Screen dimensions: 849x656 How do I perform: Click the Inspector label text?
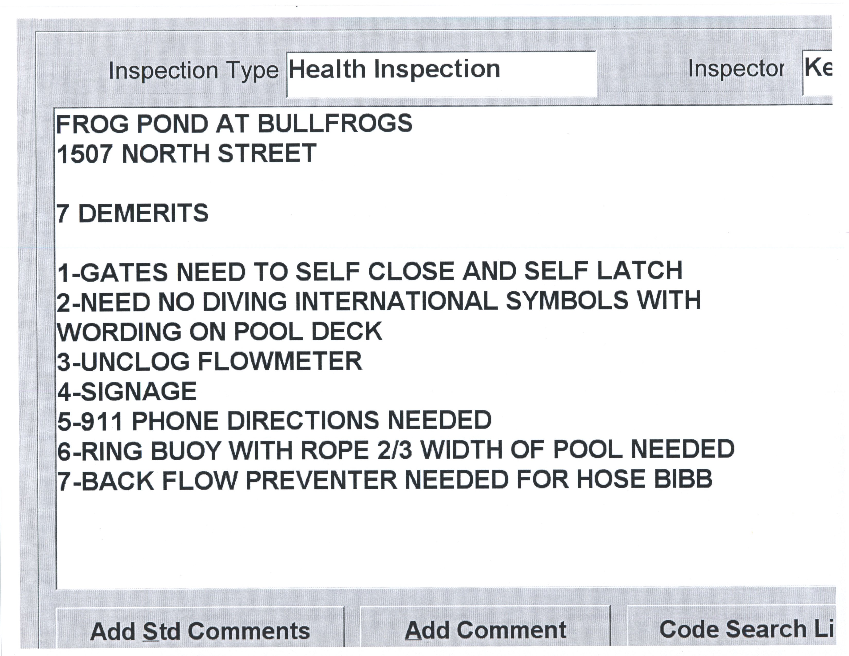736,69
